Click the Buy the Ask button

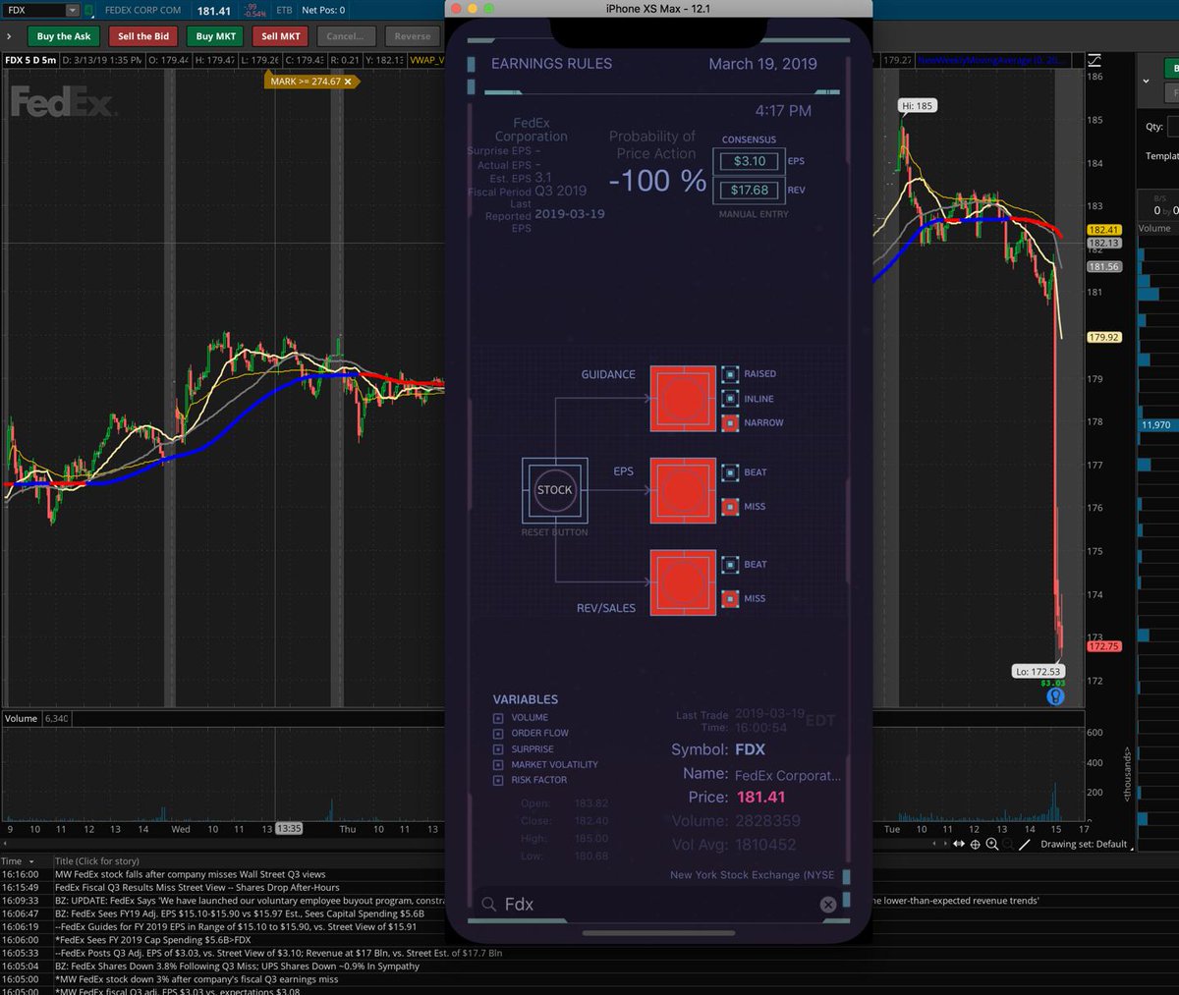click(x=63, y=36)
